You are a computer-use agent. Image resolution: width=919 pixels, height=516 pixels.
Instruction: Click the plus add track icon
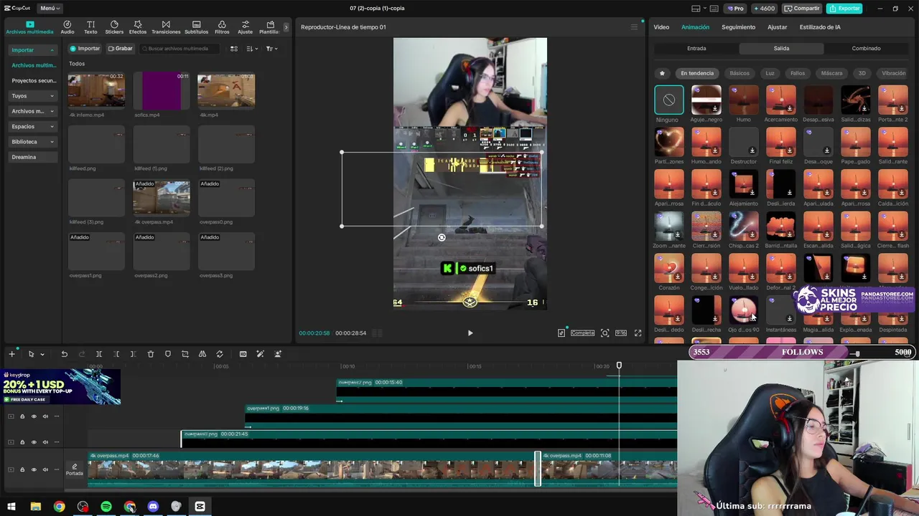pos(11,354)
